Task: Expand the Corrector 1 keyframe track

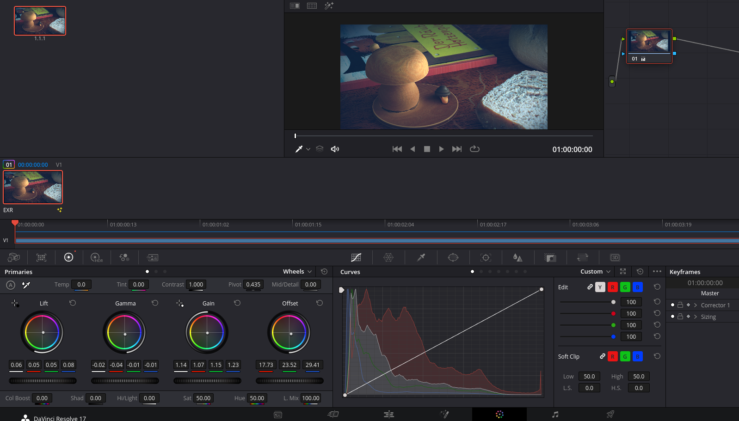Action: tap(696, 305)
